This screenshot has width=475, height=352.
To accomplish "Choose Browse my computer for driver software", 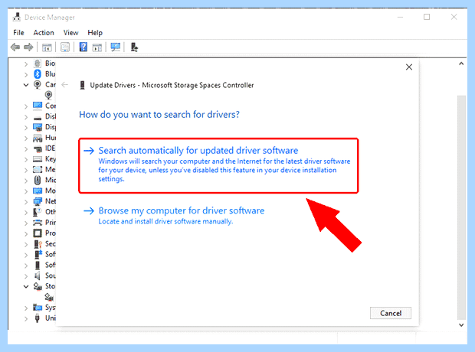I will coord(174,216).
